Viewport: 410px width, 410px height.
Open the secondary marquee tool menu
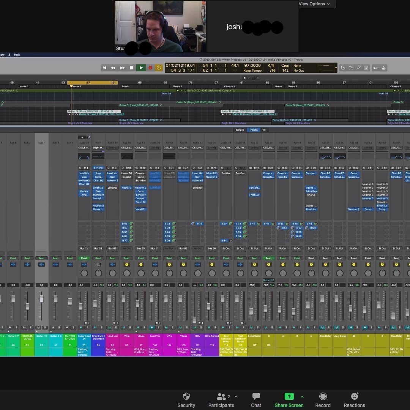(x=255, y=78)
